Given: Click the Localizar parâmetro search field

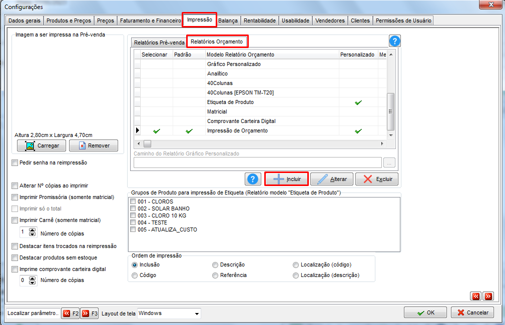Looking at the screenshot, I should 33,313.
